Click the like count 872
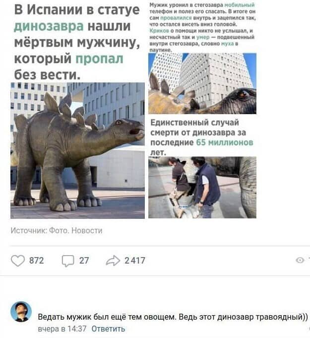The height and width of the screenshot is (338, 310). pos(36,261)
